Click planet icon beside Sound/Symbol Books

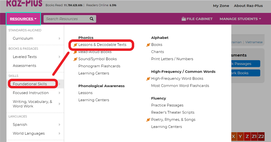point(76,59)
